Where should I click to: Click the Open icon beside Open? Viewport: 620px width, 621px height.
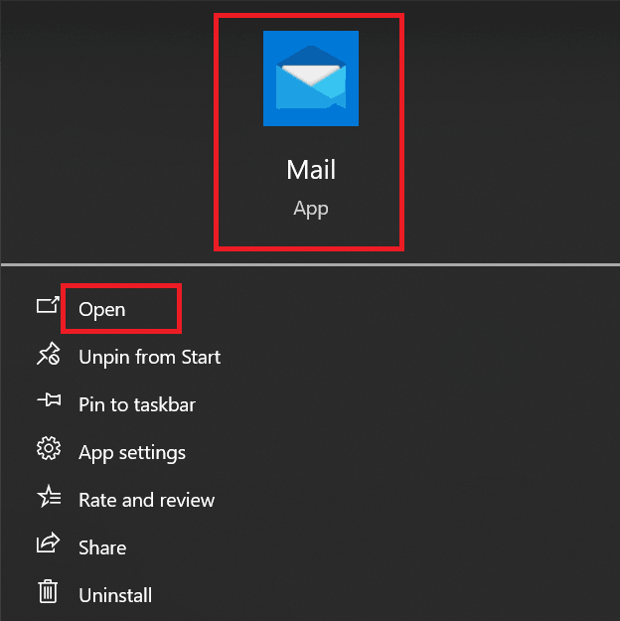[x=48, y=305]
